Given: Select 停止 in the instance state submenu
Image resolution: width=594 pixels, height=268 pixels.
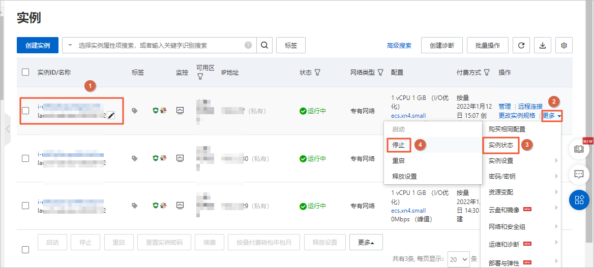Looking at the screenshot, I should (x=399, y=145).
